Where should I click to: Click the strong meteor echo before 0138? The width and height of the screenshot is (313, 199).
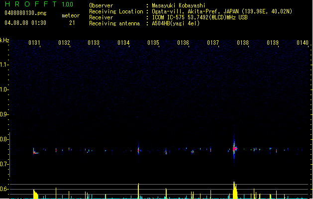[235, 149]
